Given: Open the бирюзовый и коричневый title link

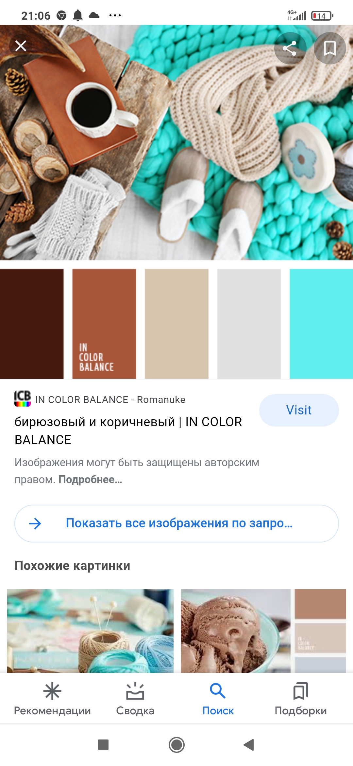Looking at the screenshot, I should coord(128,431).
